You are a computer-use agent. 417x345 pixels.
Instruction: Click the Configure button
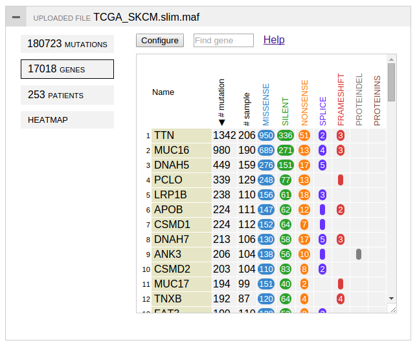pos(160,40)
